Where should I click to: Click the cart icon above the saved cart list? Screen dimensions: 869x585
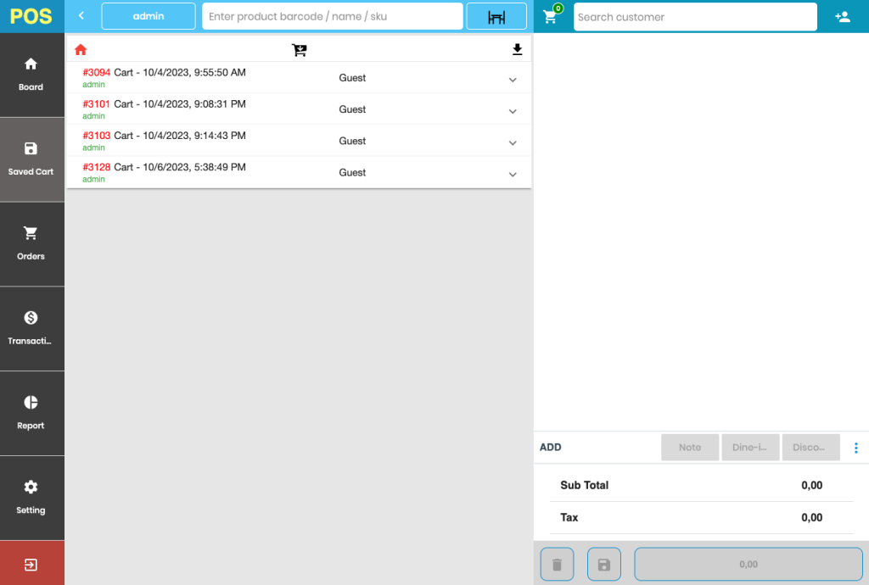pos(299,50)
